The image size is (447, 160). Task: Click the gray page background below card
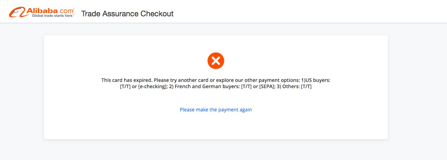tap(222, 150)
